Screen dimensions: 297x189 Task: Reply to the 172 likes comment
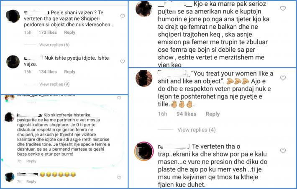tap(70, 33)
